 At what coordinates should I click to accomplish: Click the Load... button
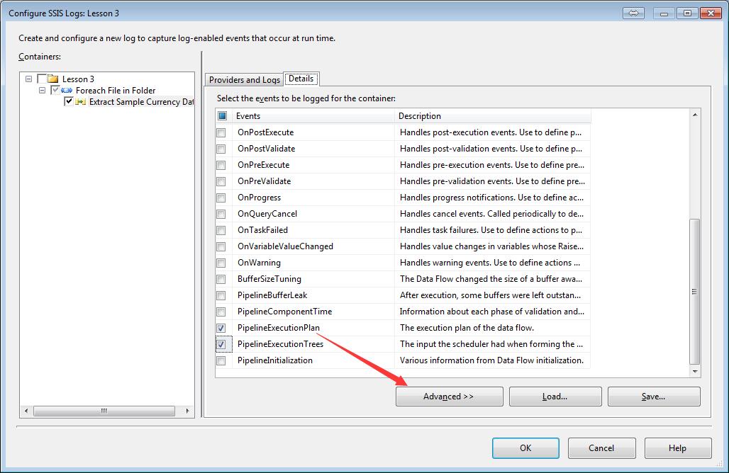pos(555,397)
